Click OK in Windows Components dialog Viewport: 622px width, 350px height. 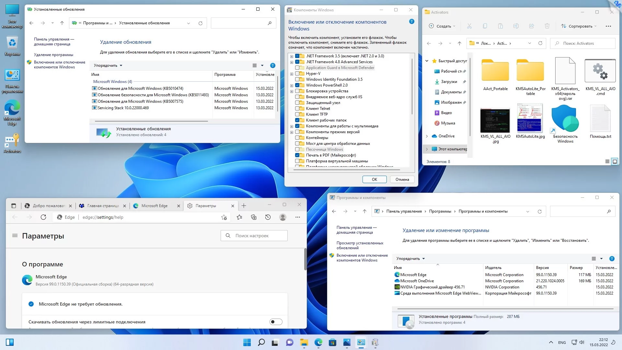pyautogui.click(x=374, y=180)
